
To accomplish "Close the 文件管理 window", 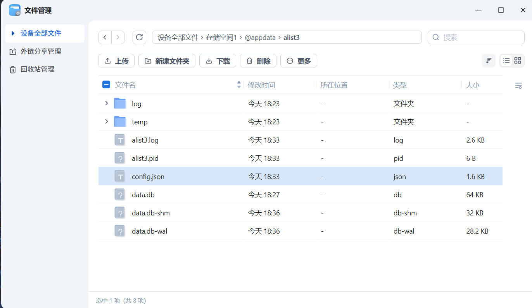I will (x=522, y=10).
